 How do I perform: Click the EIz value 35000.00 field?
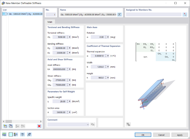pos(59,53)
